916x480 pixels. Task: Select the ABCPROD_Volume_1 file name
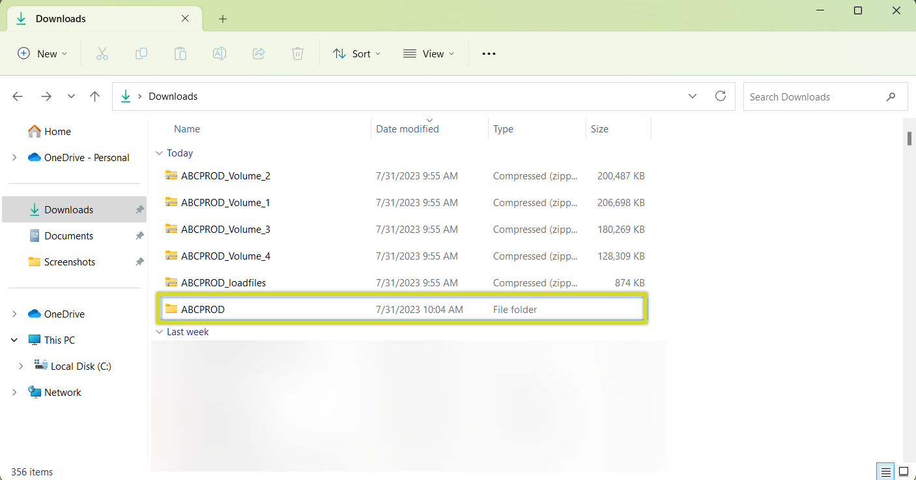click(225, 202)
